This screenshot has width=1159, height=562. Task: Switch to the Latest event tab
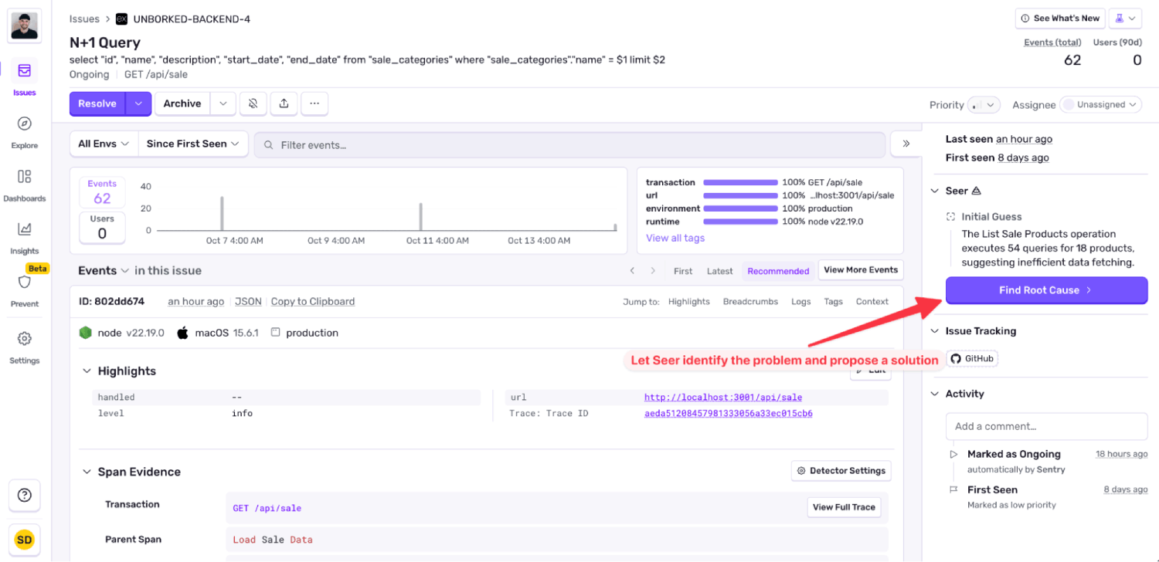click(719, 271)
